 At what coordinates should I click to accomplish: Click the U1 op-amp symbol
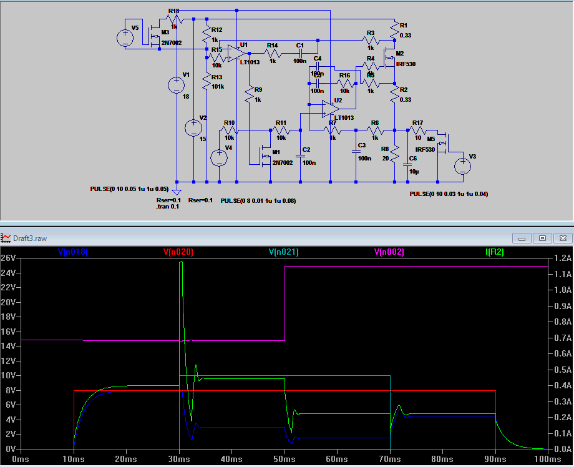pyautogui.click(x=236, y=54)
